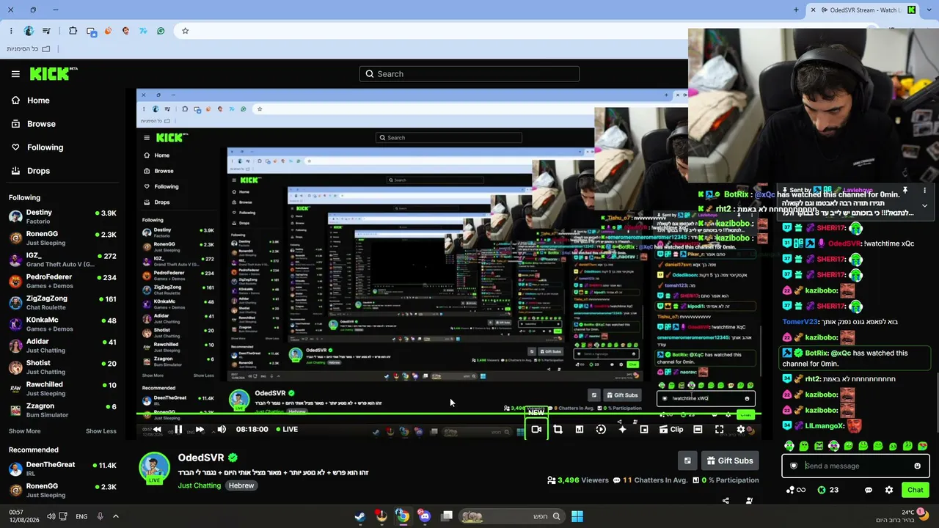Toggle theater mode in the player
This screenshot has width=939, height=528.
click(698, 430)
